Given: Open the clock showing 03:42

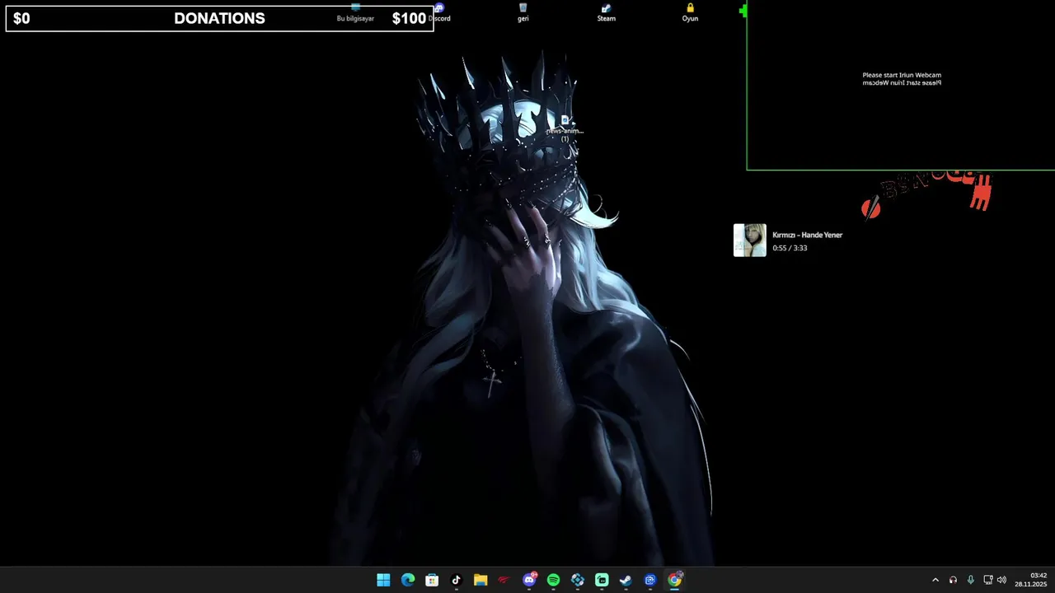Looking at the screenshot, I should (1031, 580).
